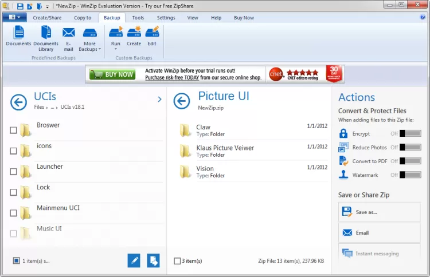Switch to the Create/Share tab
The height and width of the screenshot is (277, 430).
pos(47,18)
